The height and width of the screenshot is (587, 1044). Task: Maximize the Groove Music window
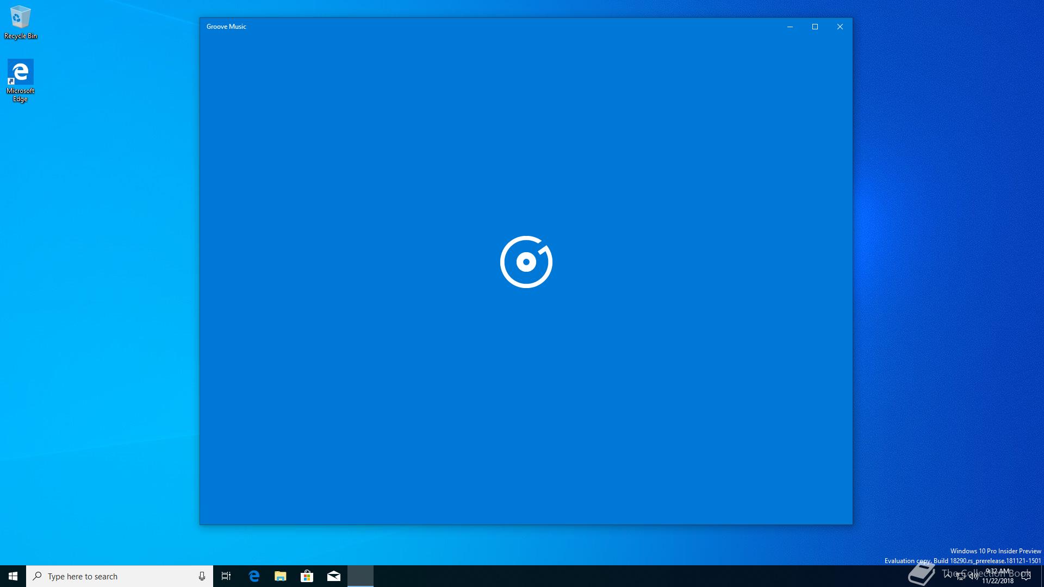[x=815, y=27]
